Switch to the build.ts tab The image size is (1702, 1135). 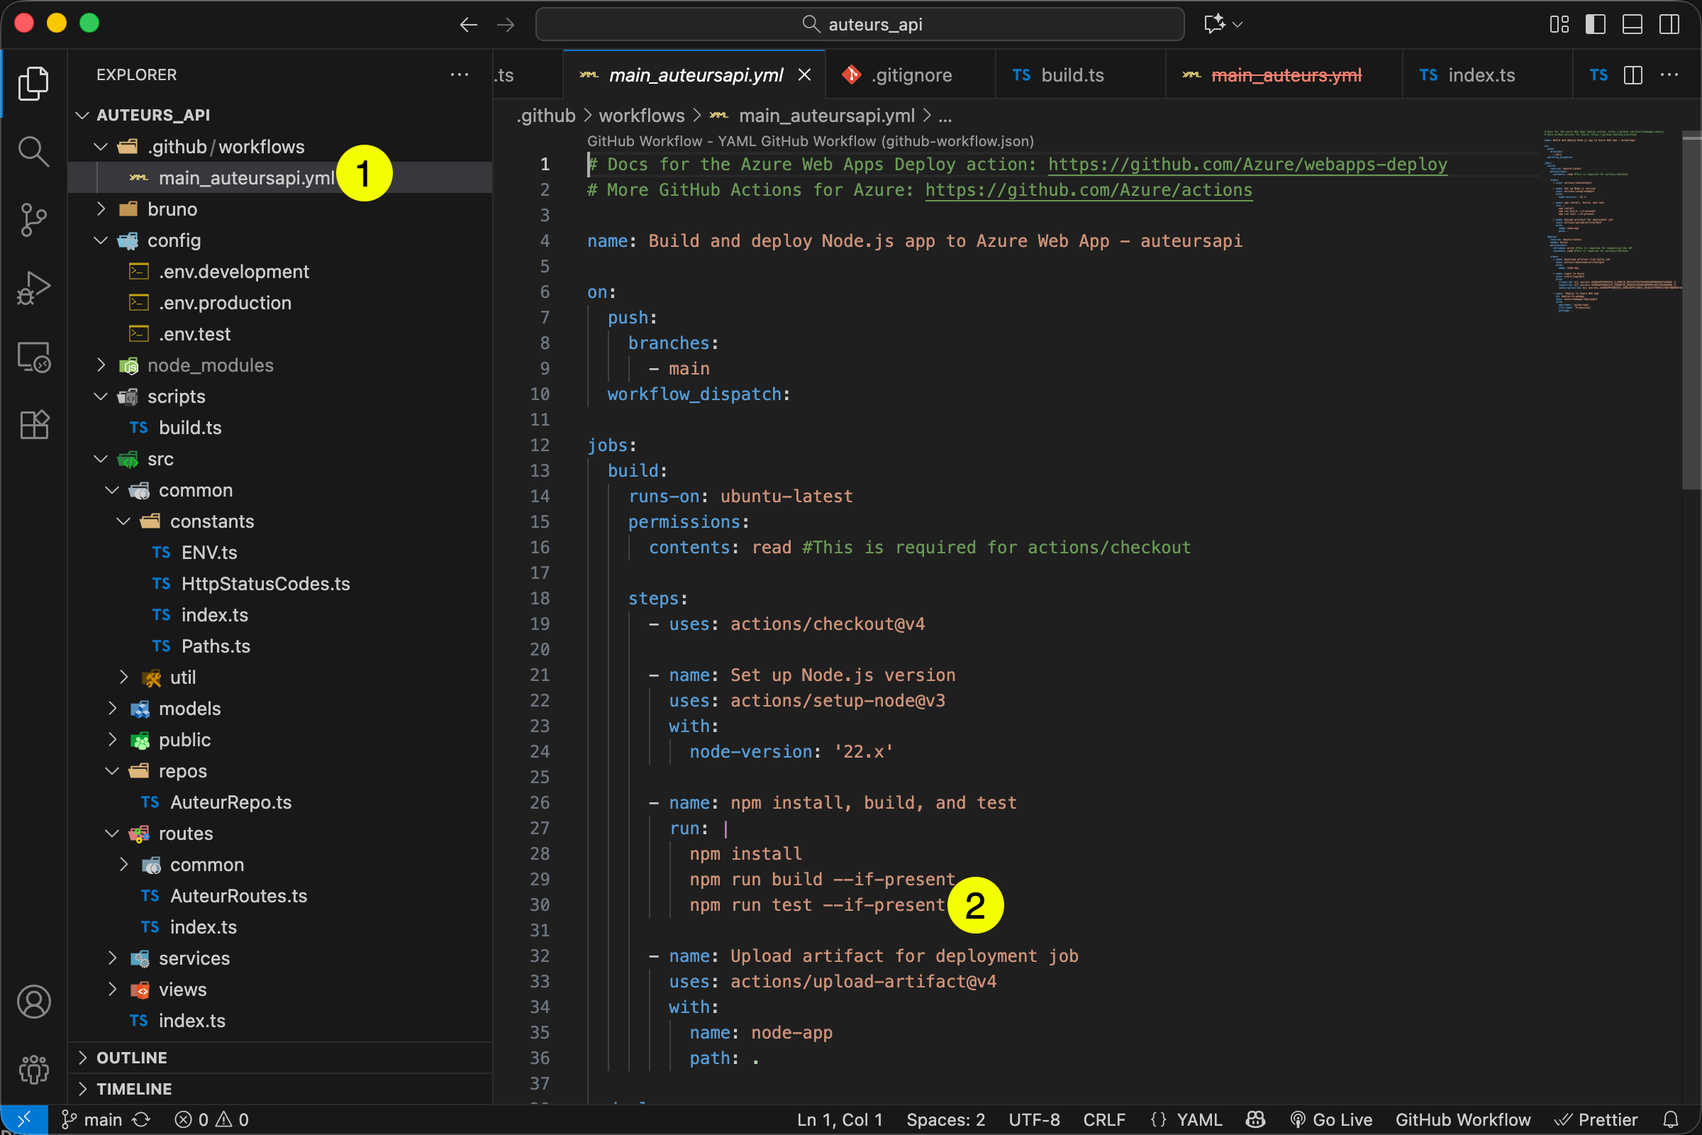1072,74
